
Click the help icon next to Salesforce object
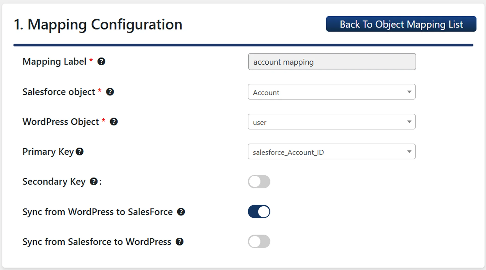pos(110,92)
